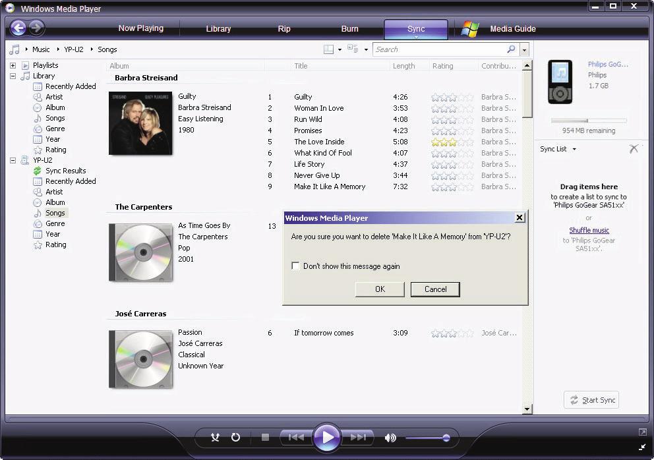The image size is (654, 460).
Task: Switch to the Now Playing tab
Action: pos(140,28)
